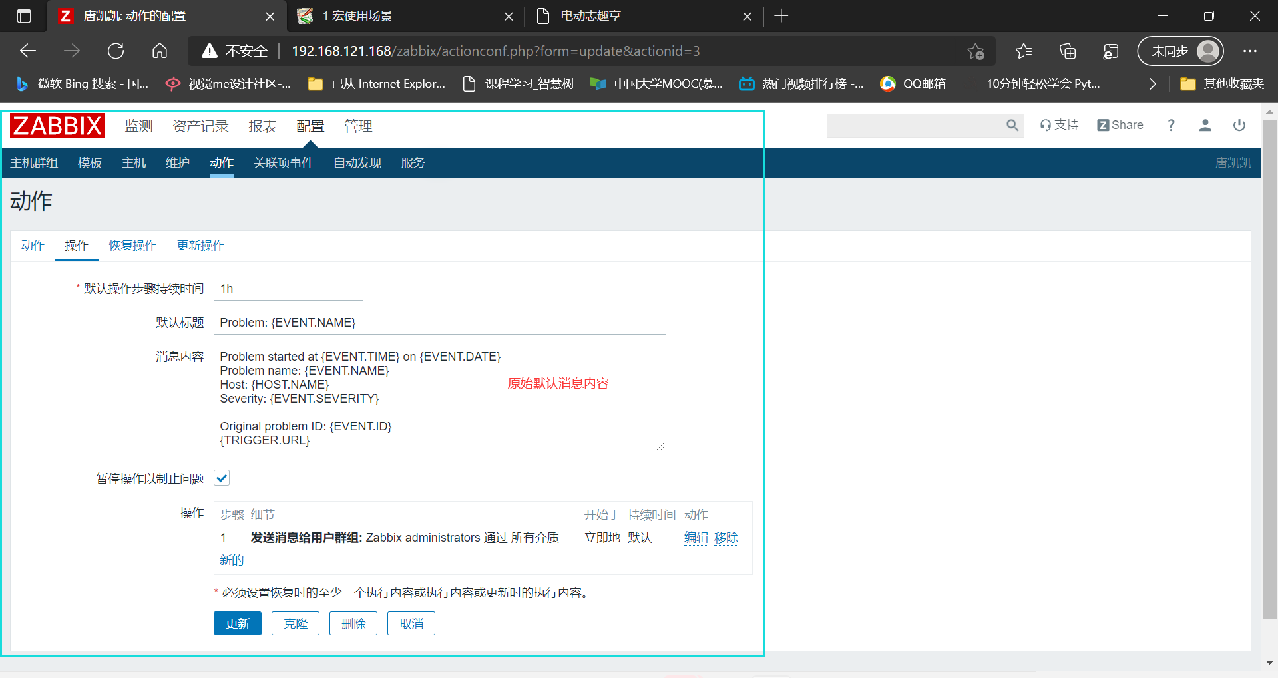Open the 中国大学MOOC bookmark
The image size is (1278, 678).
657,84
